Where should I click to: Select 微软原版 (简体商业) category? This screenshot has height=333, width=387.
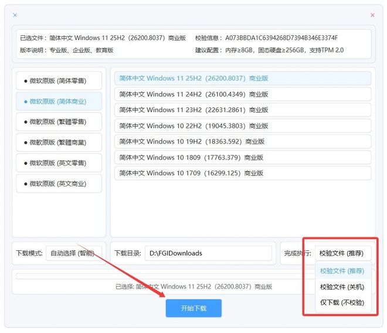point(59,101)
